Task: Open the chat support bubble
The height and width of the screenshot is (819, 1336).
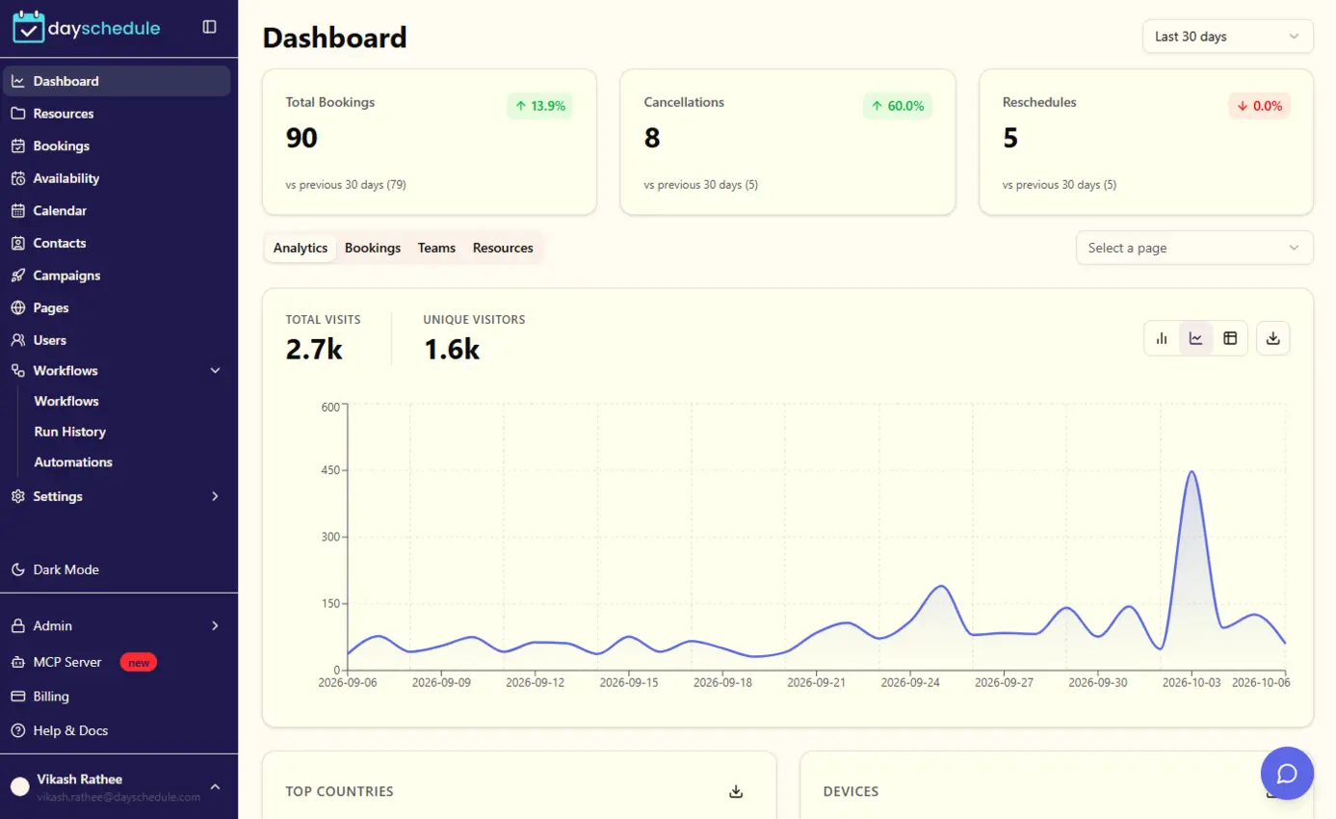Action: (1287, 773)
